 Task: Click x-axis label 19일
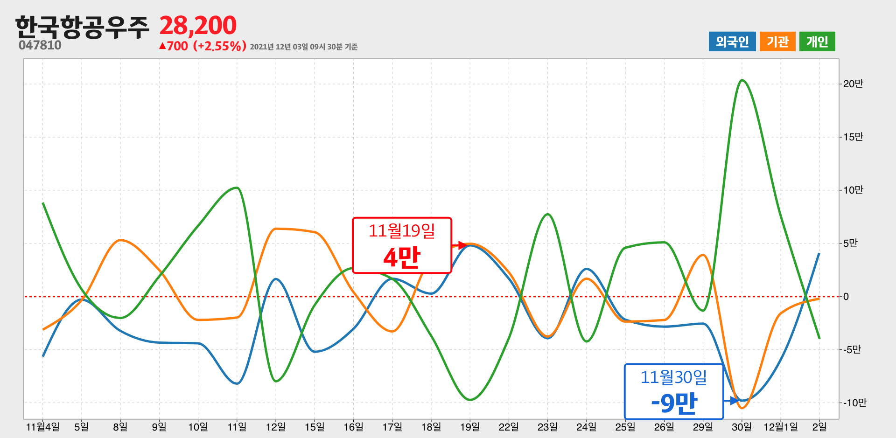tap(470, 427)
